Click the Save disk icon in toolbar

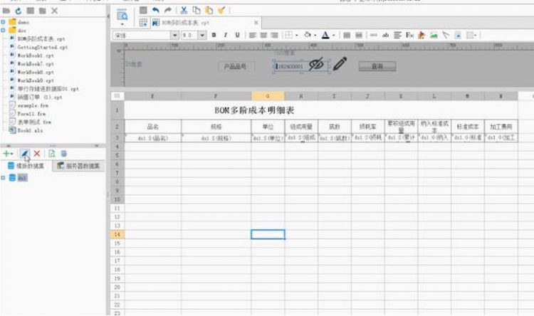143,10
